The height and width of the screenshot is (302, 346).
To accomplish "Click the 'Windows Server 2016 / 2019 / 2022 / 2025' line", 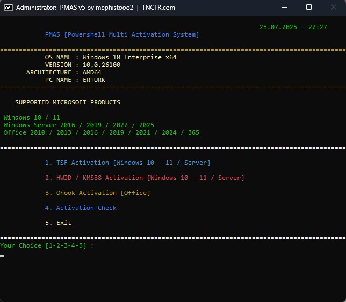I will tap(79, 125).
